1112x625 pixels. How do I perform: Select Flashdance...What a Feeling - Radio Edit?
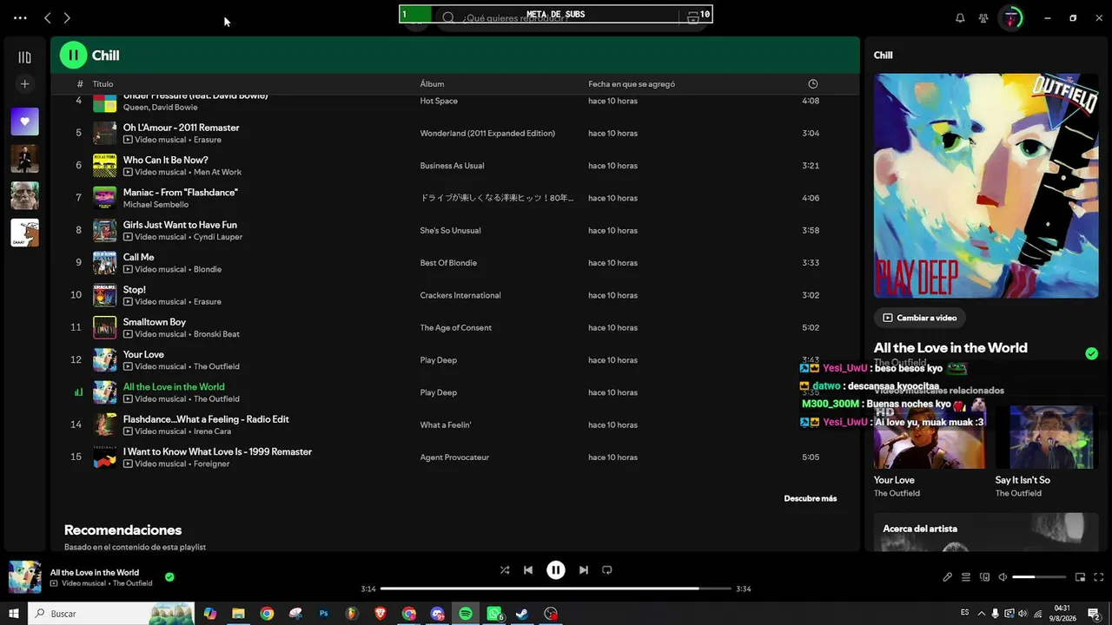tap(206, 419)
